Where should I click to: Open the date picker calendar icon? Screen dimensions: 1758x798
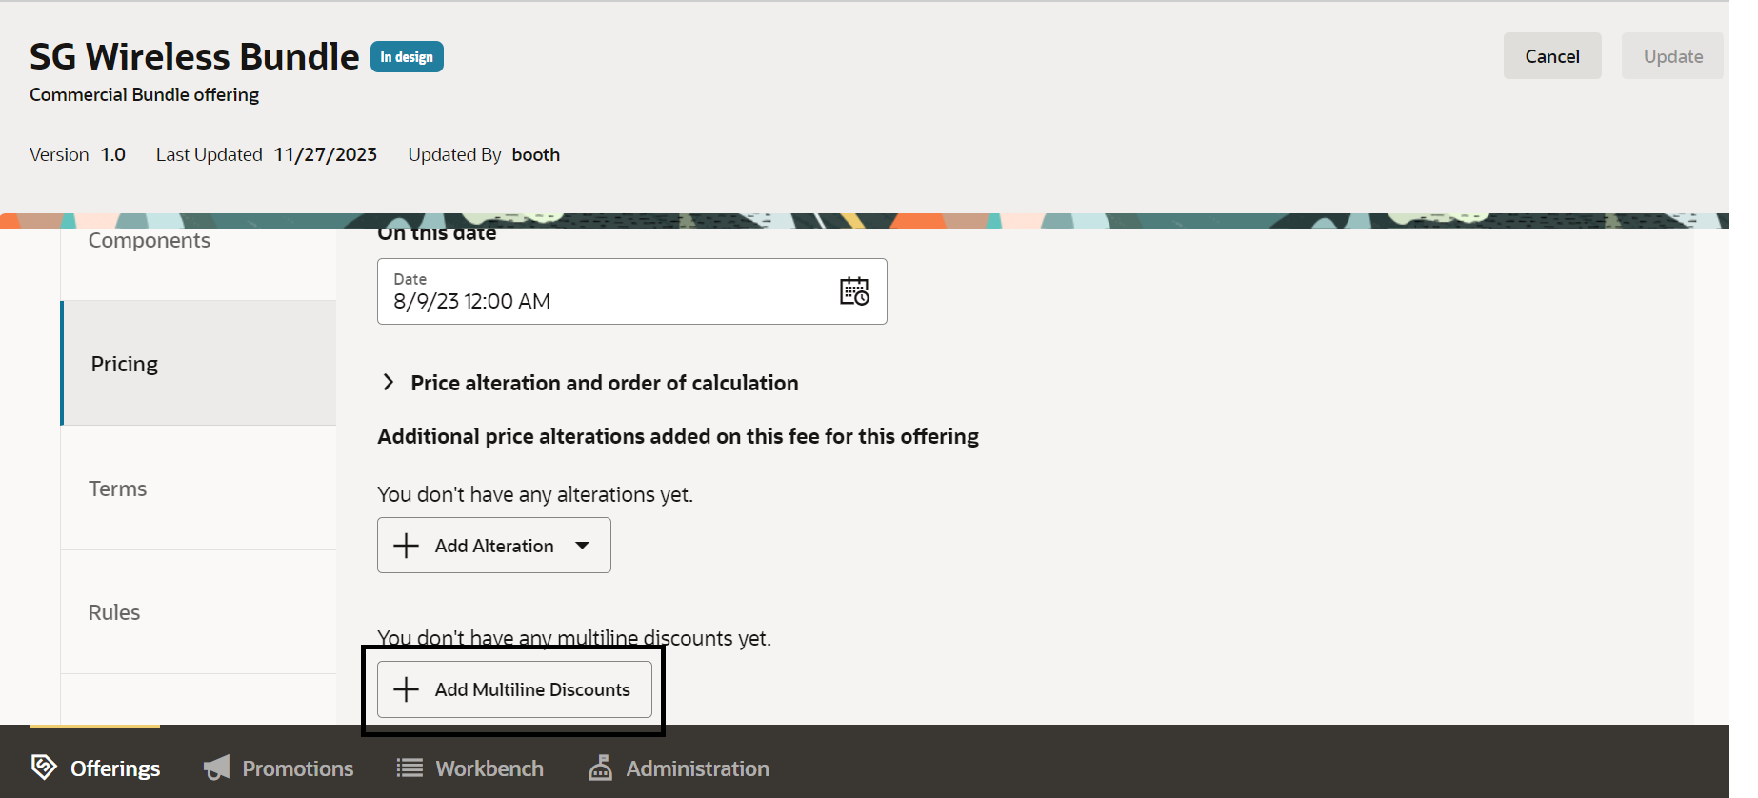(854, 291)
